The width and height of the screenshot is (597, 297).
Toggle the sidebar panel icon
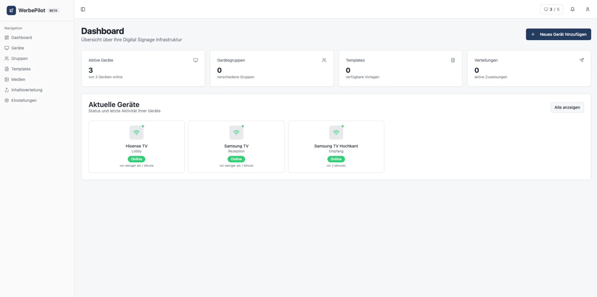click(x=83, y=9)
